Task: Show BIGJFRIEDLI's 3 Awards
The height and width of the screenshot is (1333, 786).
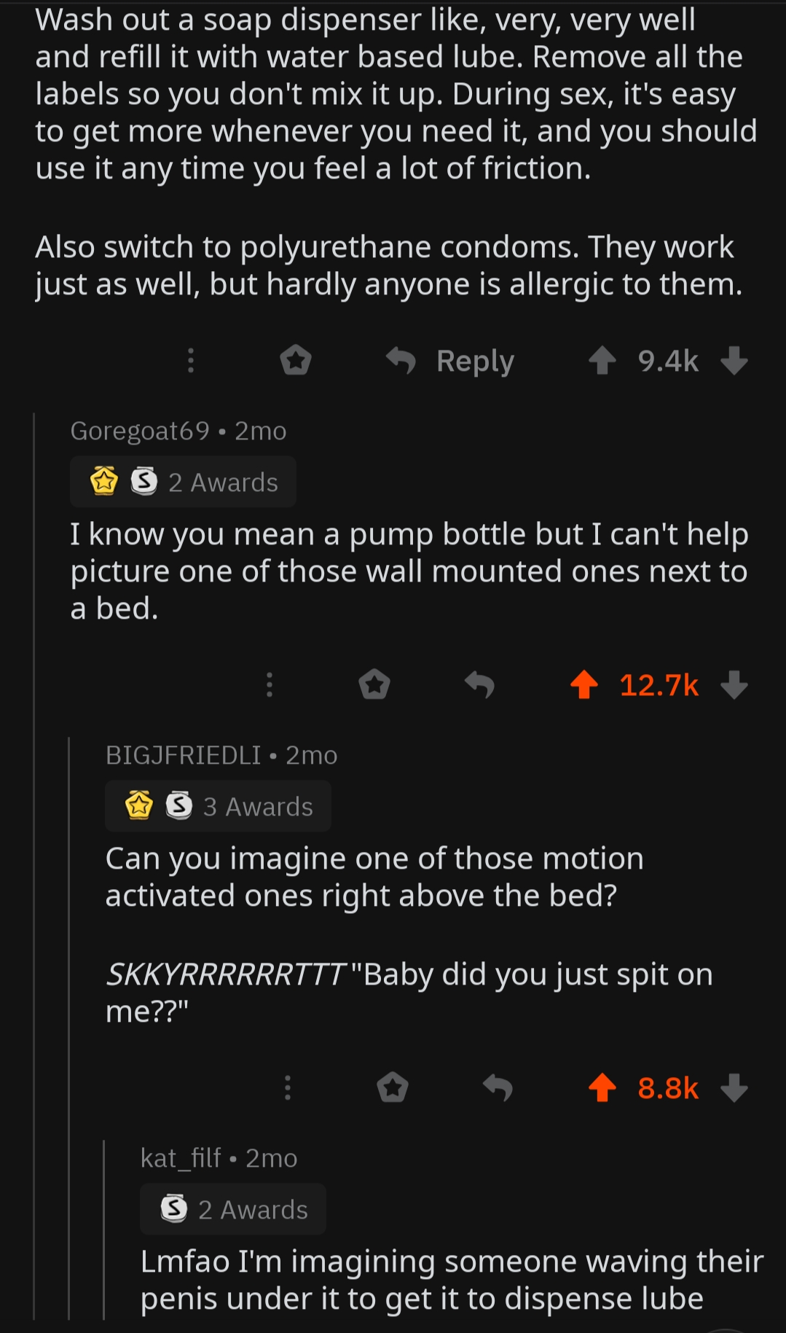Action: pos(219,806)
